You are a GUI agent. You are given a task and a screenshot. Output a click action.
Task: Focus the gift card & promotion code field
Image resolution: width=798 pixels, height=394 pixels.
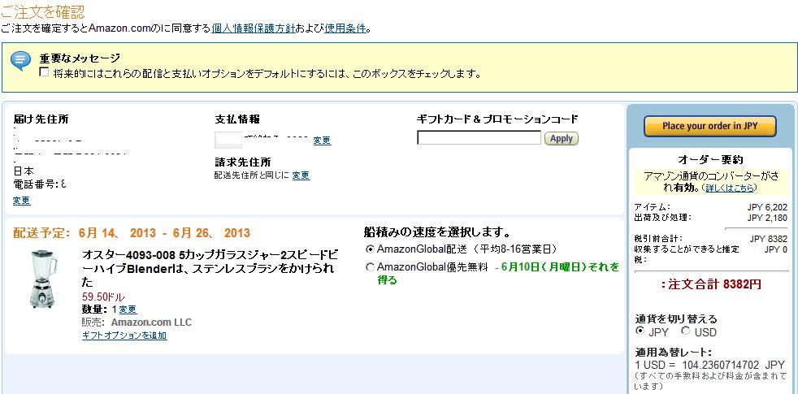tap(479, 138)
